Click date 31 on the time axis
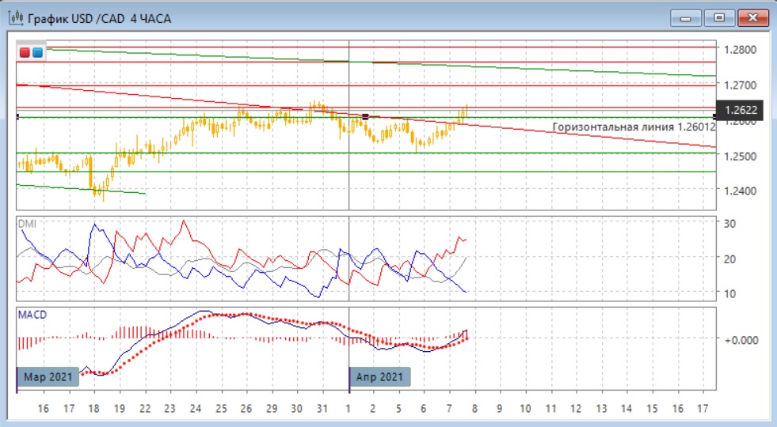 (322, 408)
